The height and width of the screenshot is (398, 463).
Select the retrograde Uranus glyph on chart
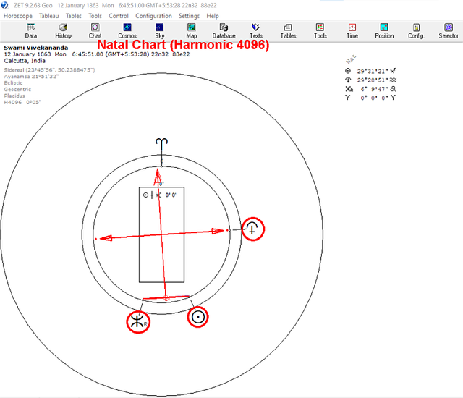138,322
